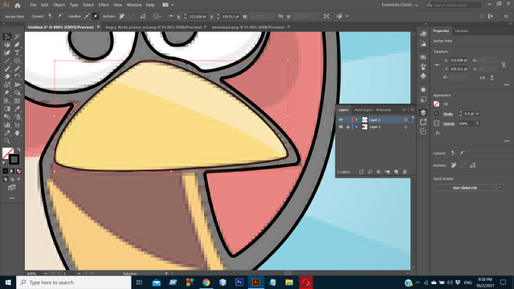Screen dimensions: 514x289
Task: Click the toolbar fill color box
Action: coord(7,153)
